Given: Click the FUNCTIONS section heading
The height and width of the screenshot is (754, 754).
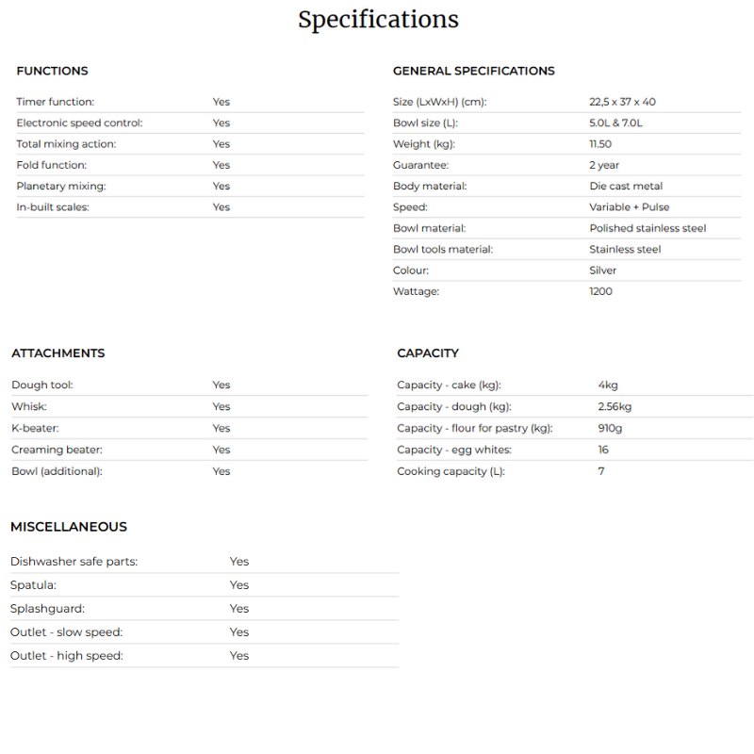Looking at the screenshot, I should [52, 71].
